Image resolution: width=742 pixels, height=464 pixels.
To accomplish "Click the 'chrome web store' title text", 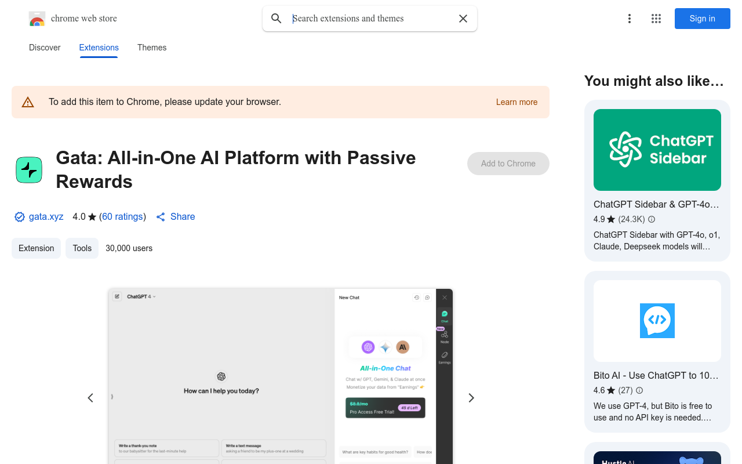I will coord(84,19).
